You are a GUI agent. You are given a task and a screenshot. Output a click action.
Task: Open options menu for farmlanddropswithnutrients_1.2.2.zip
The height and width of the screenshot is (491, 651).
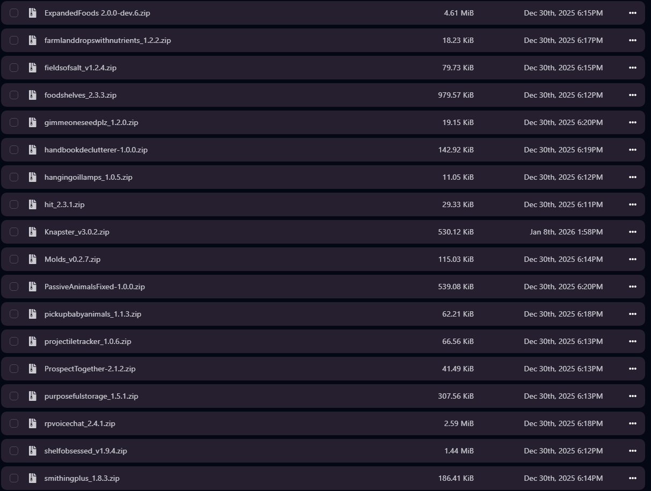tap(632, 40)
